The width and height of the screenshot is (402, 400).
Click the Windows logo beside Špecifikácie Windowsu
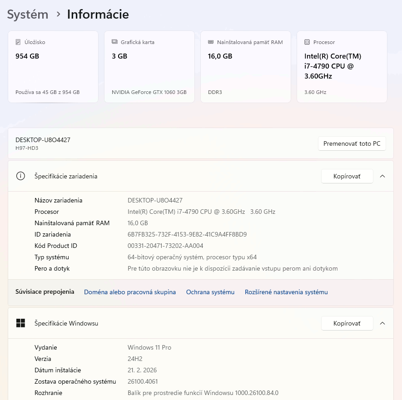(20, 323)
